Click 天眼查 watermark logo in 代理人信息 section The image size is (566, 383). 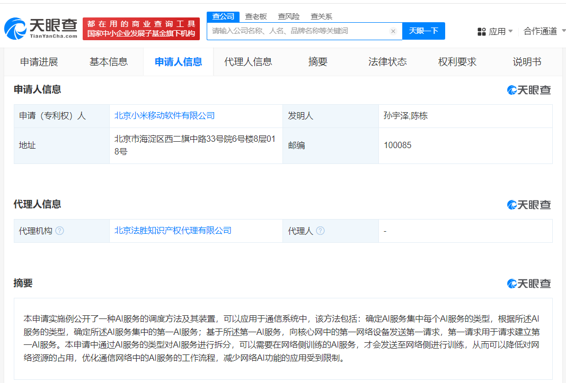[529, 205]
